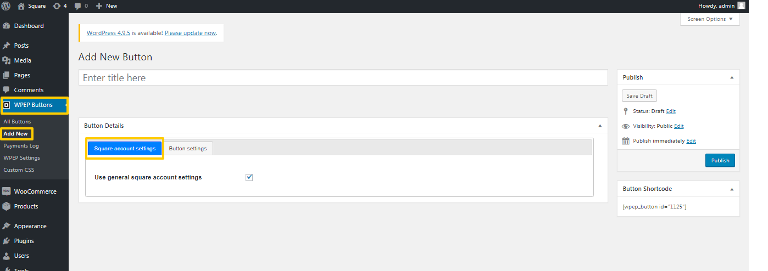
Task: Open the Media menu icon in sidebar
Action: pyautogui.click(x=7, y=60)
